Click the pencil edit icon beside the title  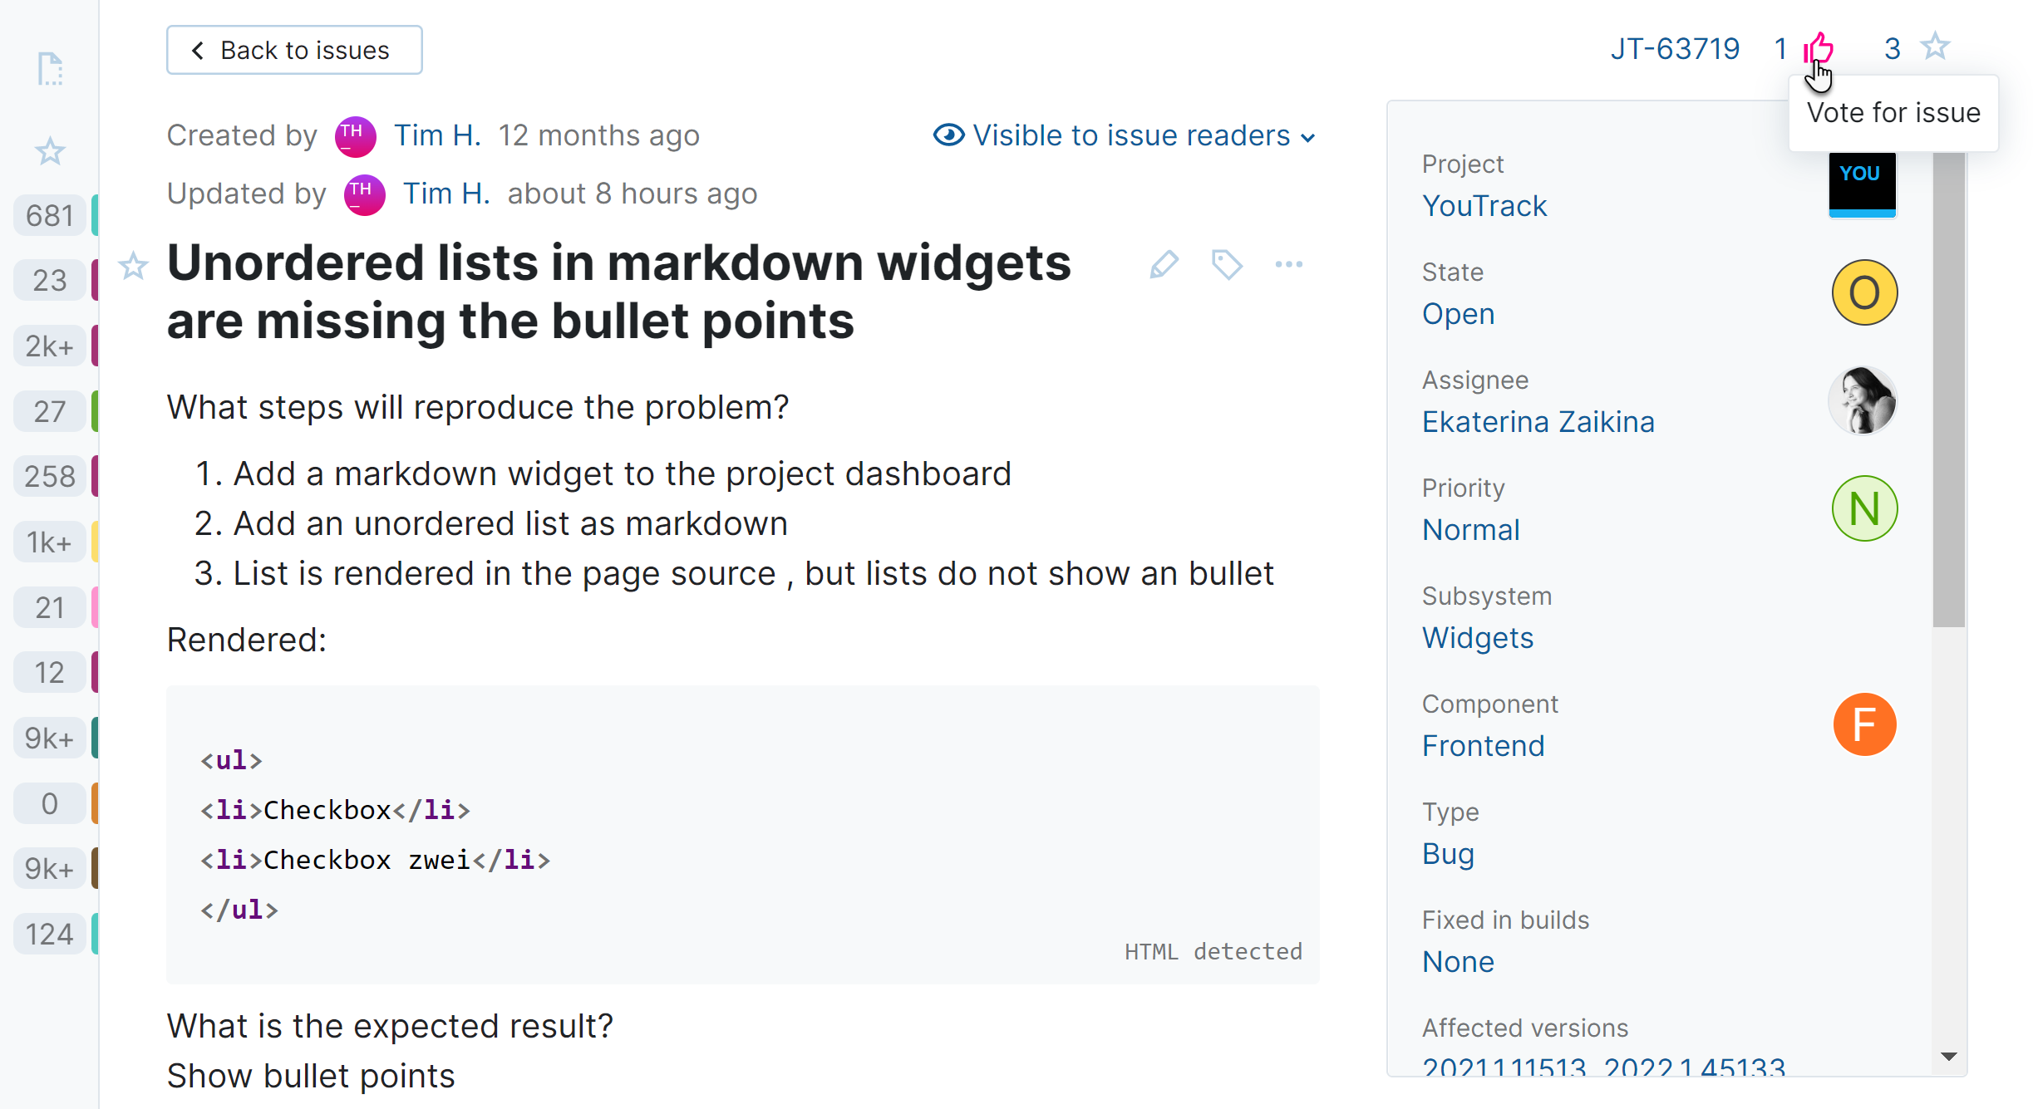(x=1164, y=264)
